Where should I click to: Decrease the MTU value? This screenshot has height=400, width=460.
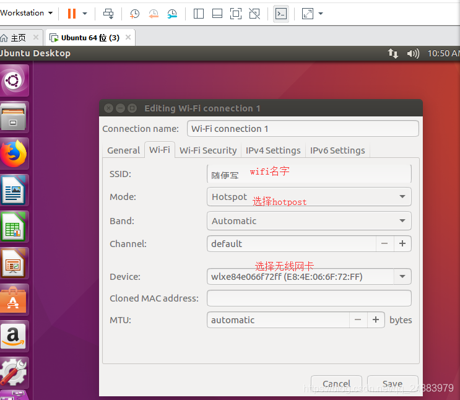click(358, 320)
